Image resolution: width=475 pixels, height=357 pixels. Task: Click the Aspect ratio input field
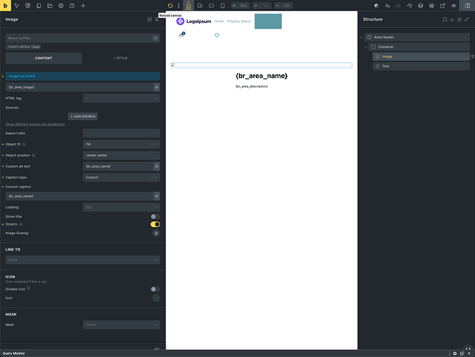pyautogui.click(x=122, y=134)
